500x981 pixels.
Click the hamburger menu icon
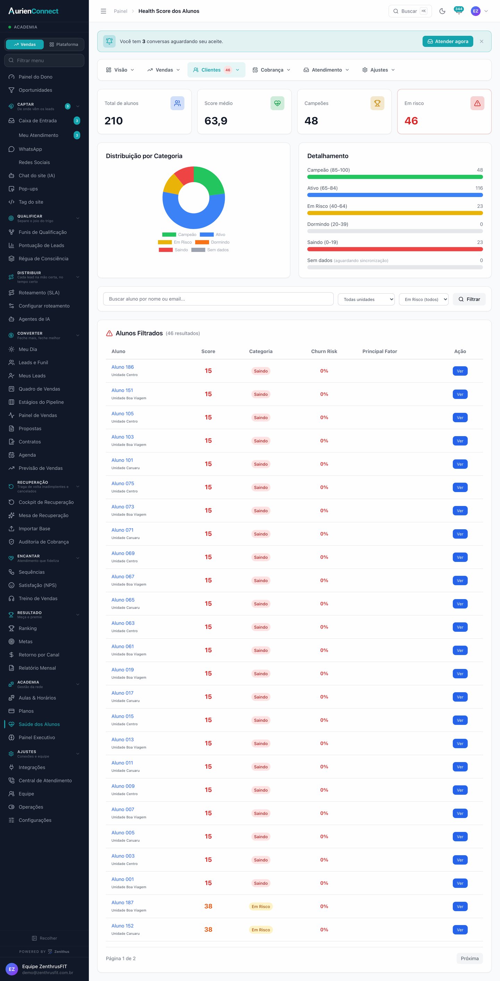tap(103, 11)
